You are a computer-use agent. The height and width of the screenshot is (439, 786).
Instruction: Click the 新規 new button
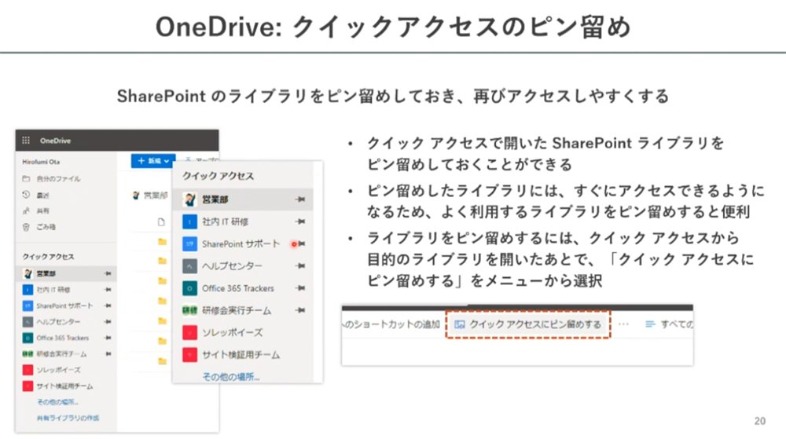153,161
